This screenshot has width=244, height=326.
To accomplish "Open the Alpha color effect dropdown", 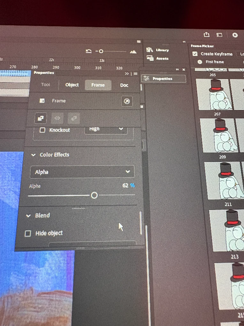I will pos(82,172).
